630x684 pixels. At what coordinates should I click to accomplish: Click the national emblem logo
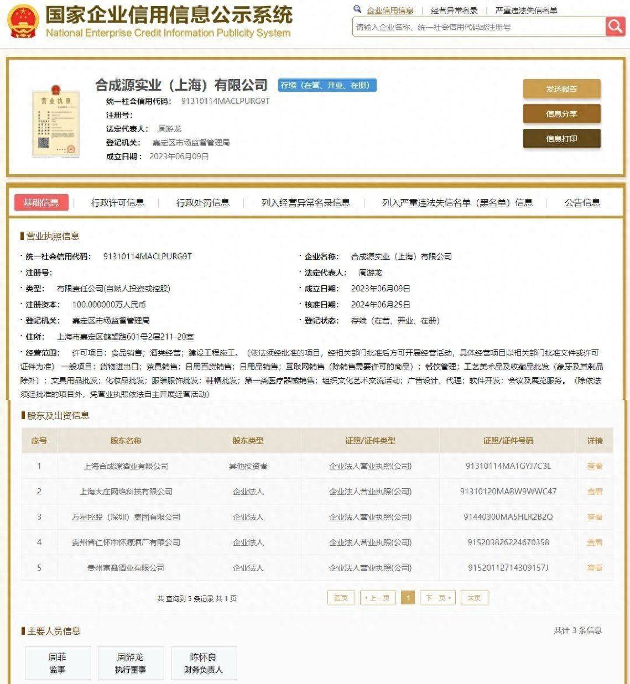tap(23, 21)
